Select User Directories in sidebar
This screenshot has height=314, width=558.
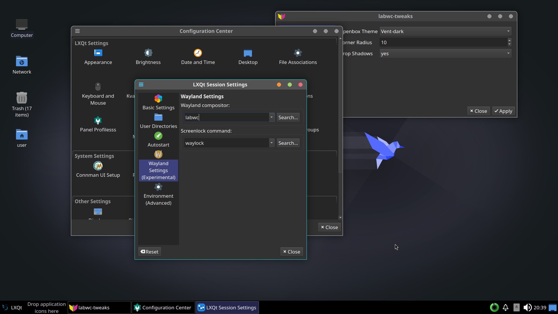pyautogui.click(x=158, y=121)
